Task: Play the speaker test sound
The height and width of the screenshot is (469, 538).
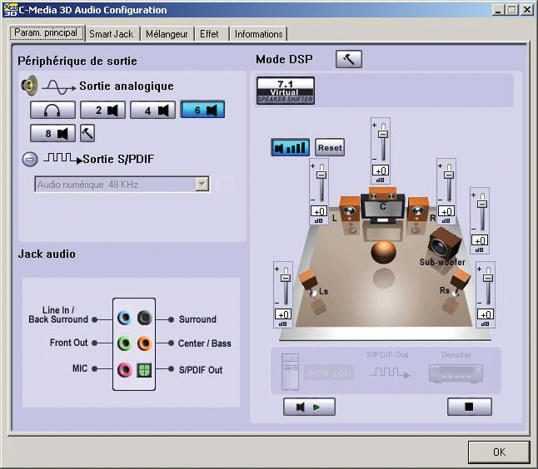Action: (309, 407)
